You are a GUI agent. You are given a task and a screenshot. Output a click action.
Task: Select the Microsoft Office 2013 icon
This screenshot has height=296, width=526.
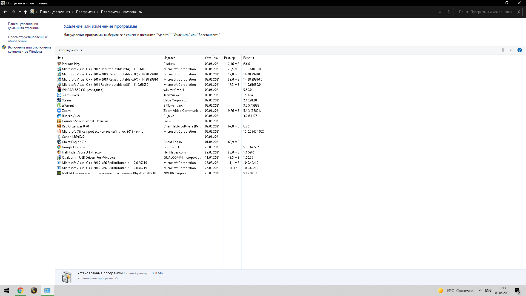[59, 131]
